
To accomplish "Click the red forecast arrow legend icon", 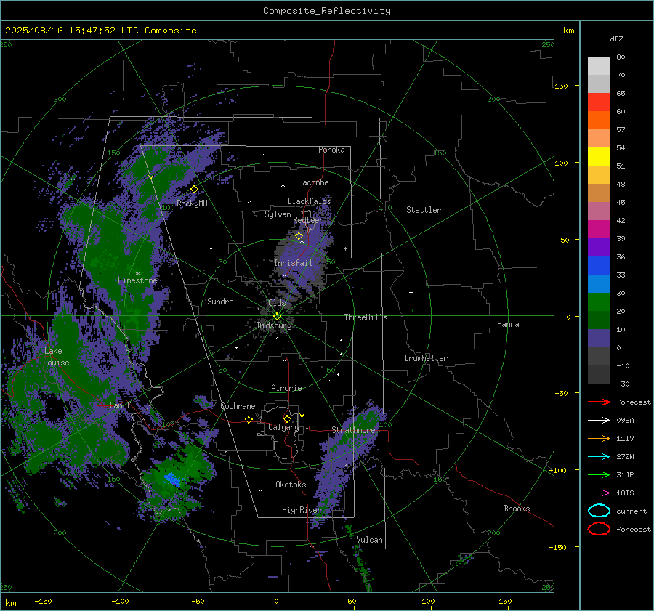I will pos(599,402).
